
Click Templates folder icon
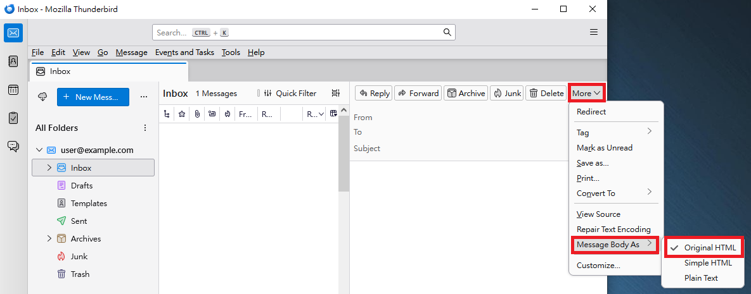[x=61, y=203]
